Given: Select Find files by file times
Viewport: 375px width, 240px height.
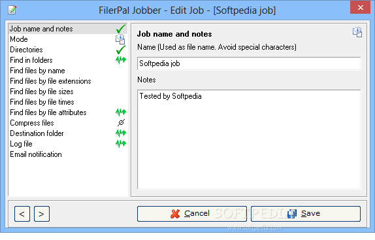Looking at the screenshot, I should tap(68, 102).
